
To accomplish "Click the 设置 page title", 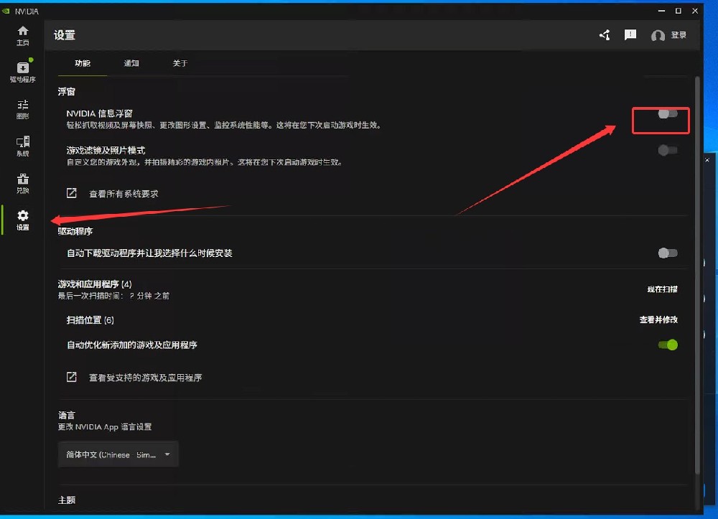I will click(x=65, y=35).
